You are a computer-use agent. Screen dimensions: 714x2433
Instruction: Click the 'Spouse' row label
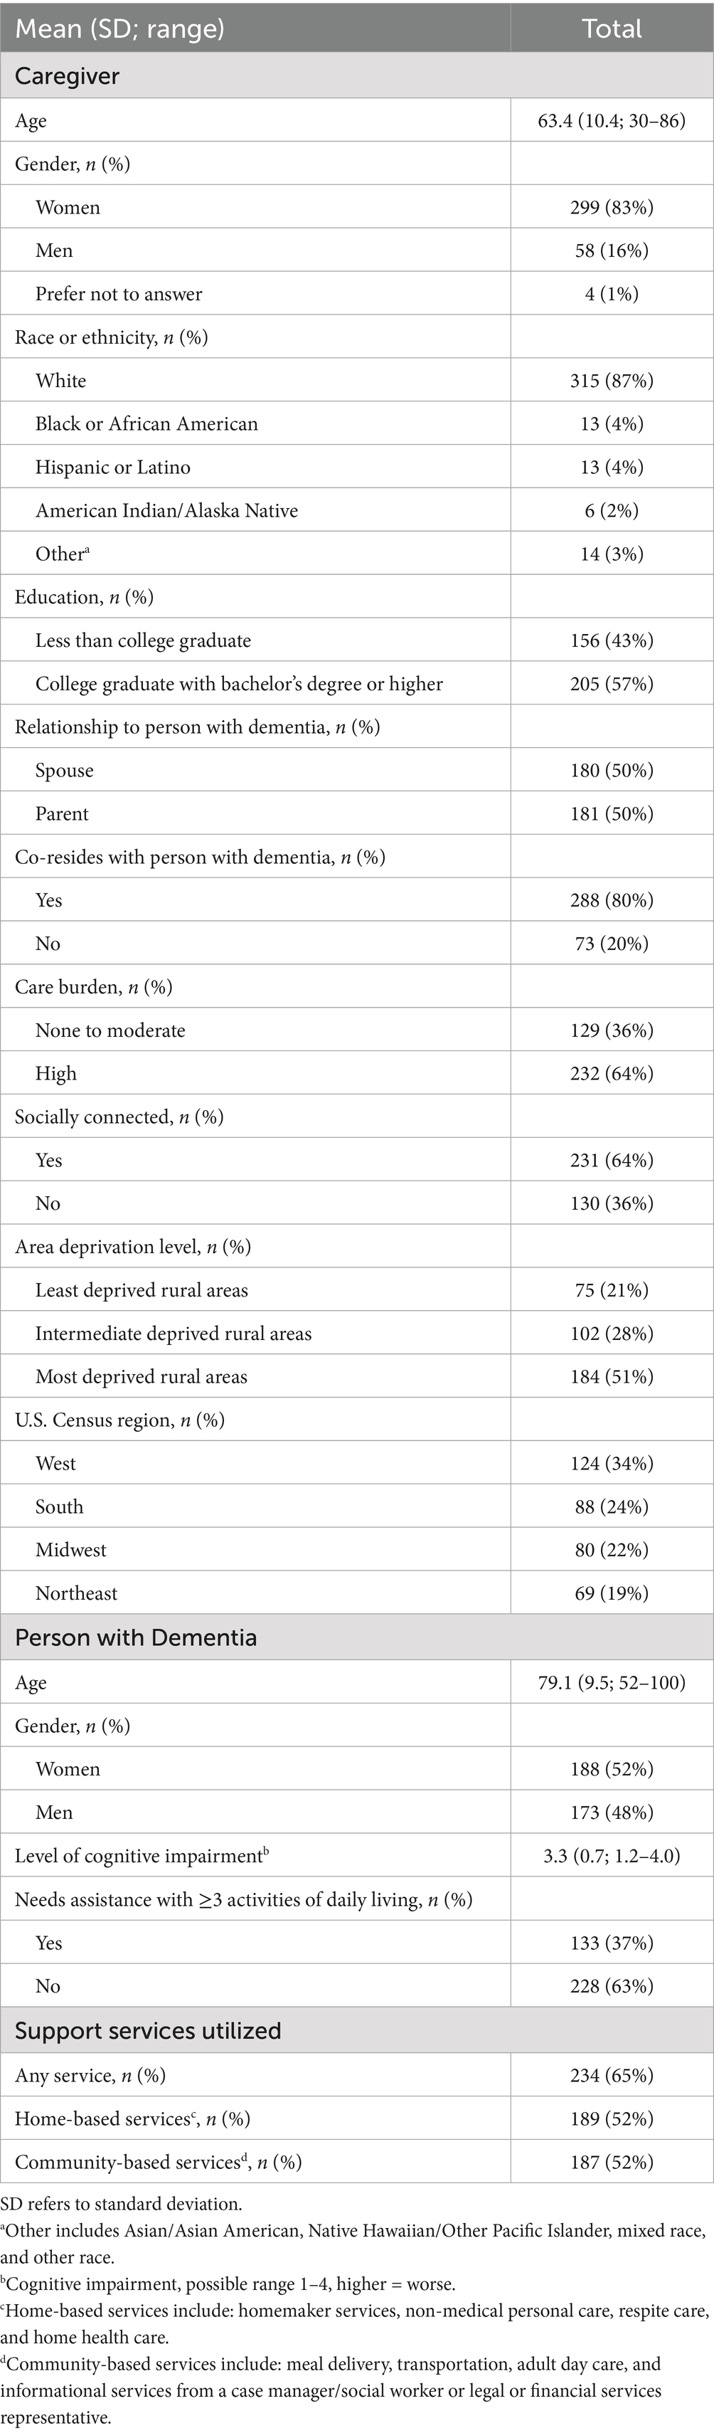(64, 771)
